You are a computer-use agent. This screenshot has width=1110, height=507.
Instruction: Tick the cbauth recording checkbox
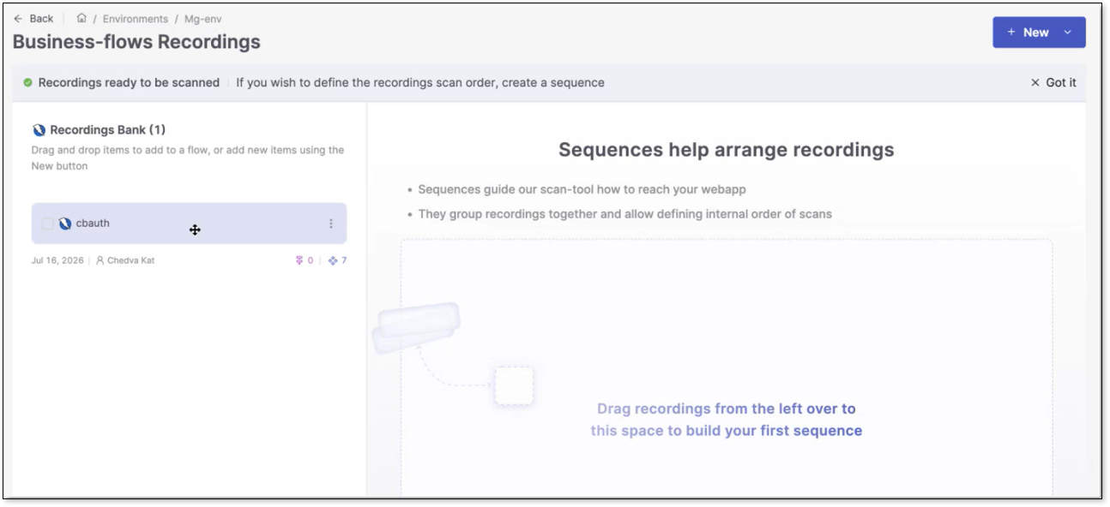click(x=48, y=224)
